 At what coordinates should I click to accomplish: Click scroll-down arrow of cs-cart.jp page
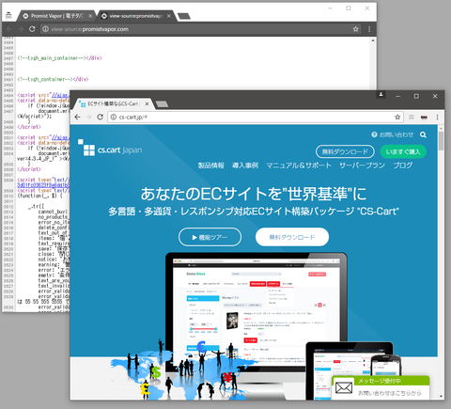coord(441,397)
